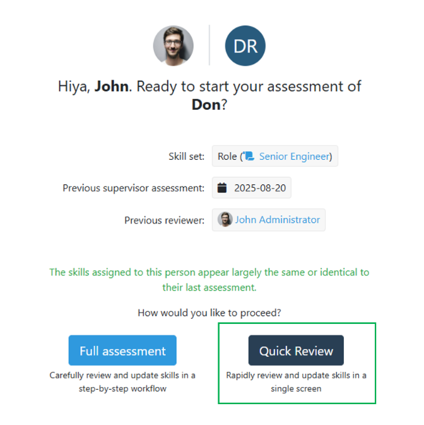Click the small reviewer avatar photo
This screenshot has height=425, width=424.
pyautogui.click(x=225, y=220)
